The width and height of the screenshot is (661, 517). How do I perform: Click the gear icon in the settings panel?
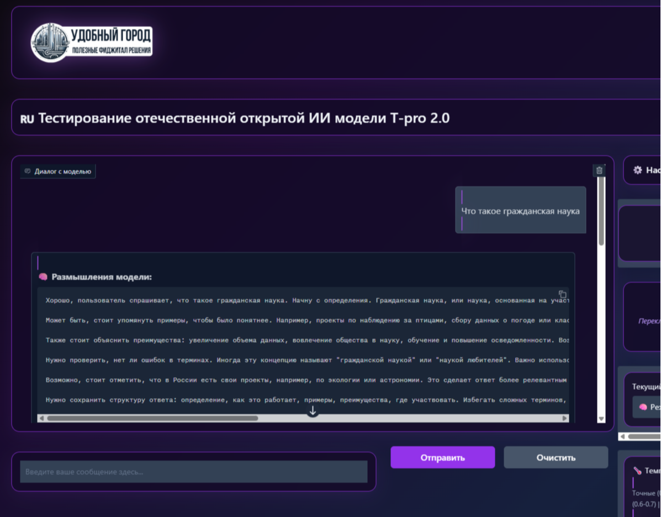[x=638, y=170]
